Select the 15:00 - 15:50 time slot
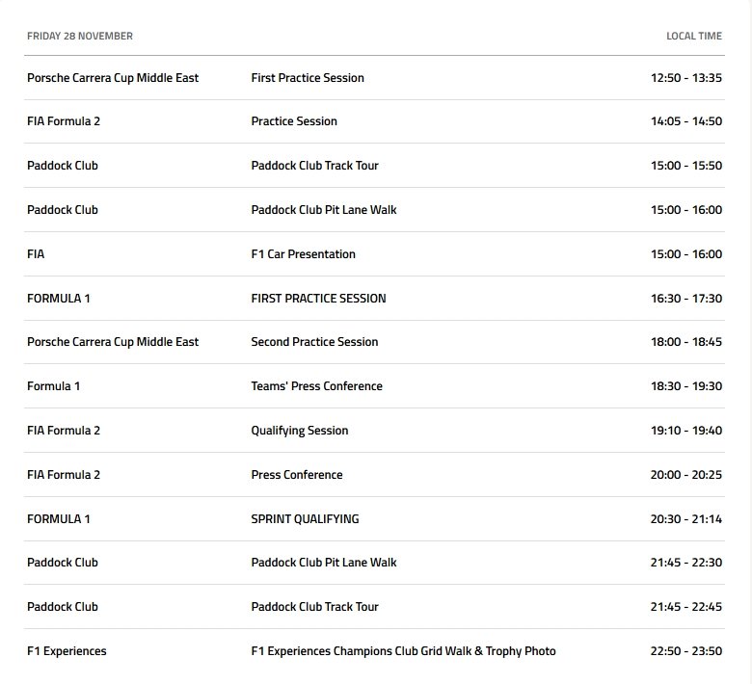This screenshot has width=752, height=684. (x=685, y=166)
